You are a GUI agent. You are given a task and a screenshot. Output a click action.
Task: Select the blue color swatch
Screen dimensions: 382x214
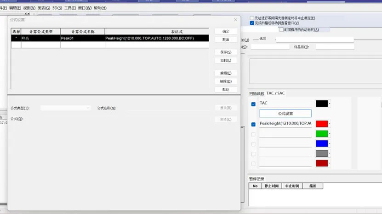(321, 143)
